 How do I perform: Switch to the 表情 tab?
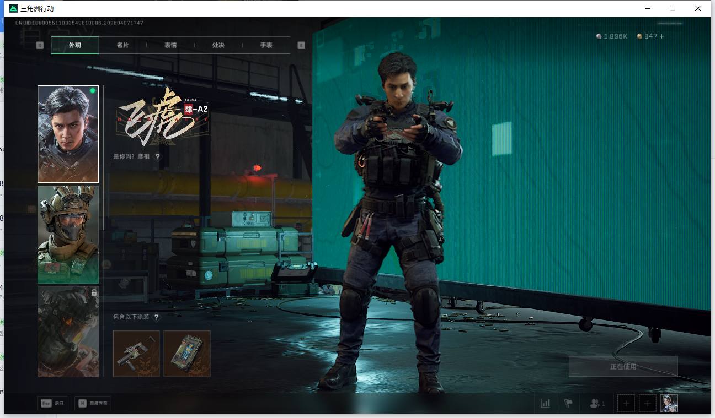[170, 45]
